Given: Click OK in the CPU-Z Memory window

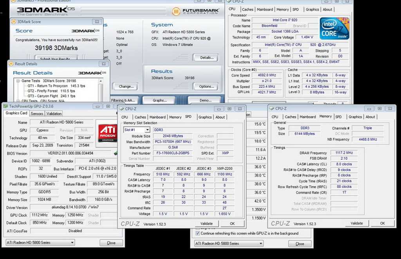Looking at the screenshot, I should pos(382,223).
